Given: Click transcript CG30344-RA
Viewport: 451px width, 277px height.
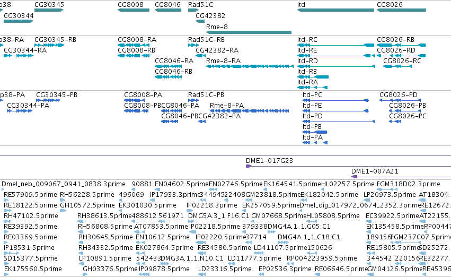Looking at the screenshot, I should click(x=19, y=56).
